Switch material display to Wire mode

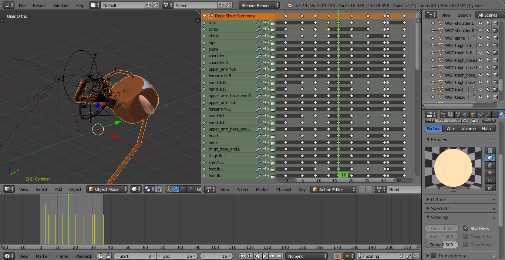451,128
